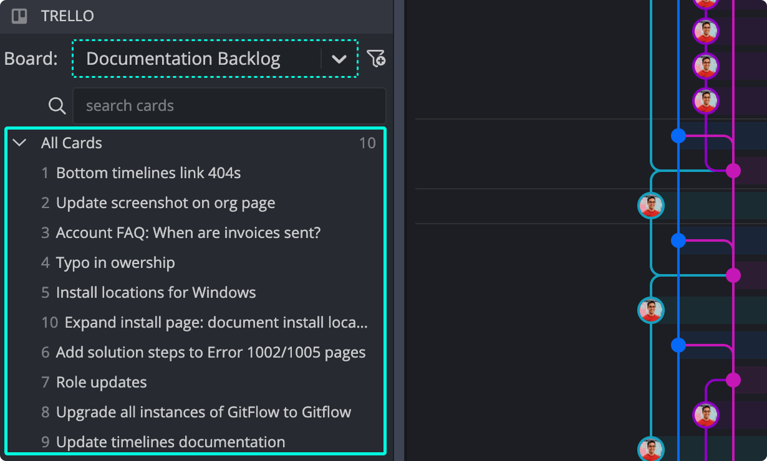Select the card 'Install locations for Windows'
The height and width of the screenshot is (461, 767).
pyautogui.click(x=154, y=292)
